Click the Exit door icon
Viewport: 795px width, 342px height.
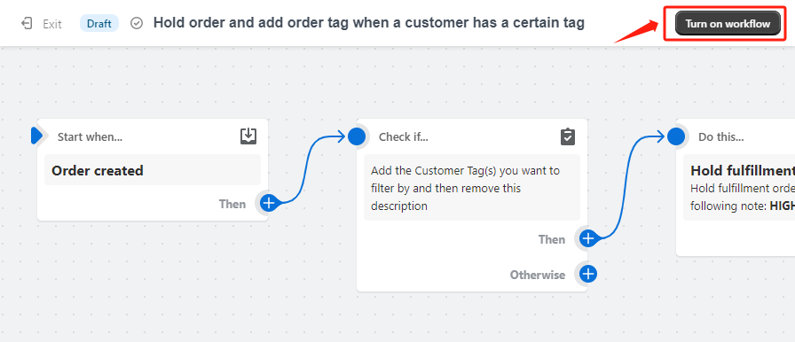[27, 23]
